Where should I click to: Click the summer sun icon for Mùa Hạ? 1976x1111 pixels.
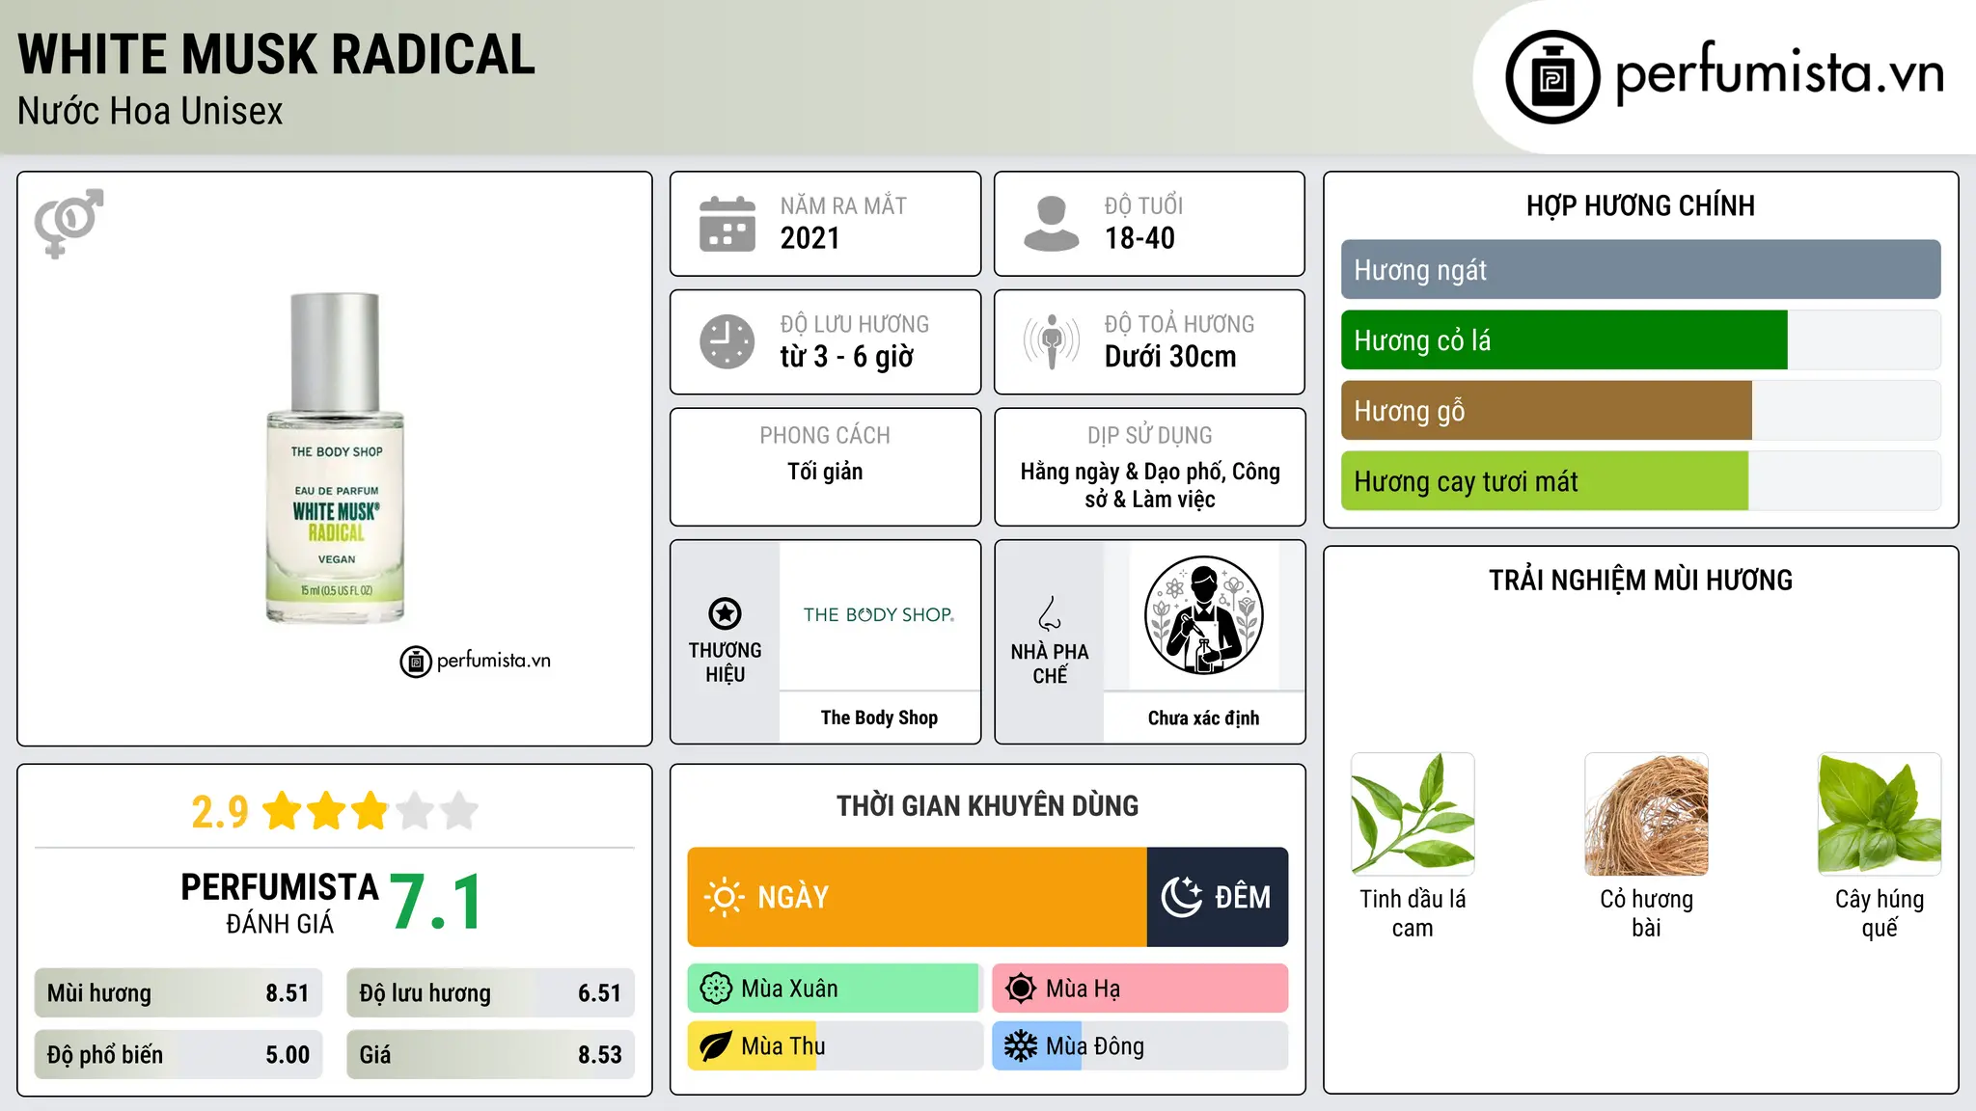[x=1021, y=989]
